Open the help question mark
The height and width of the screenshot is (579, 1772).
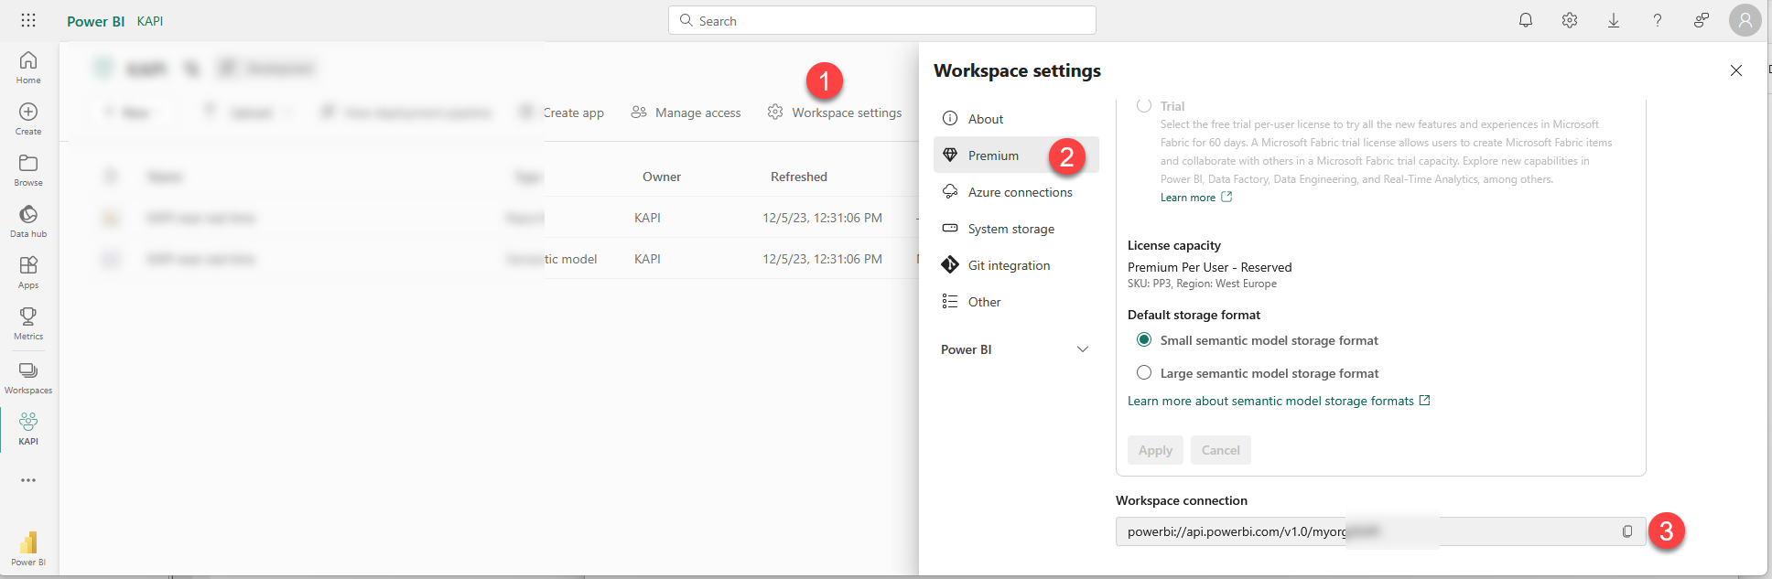pos(1658,20)
